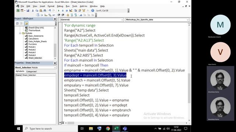Click the Procedure View button below code
Viewport: 236px width, 132px height.
60,123
